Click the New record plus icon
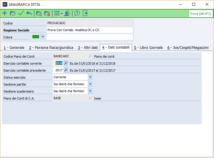Image resolution: width=214 pixels, height=158 pixels. (5, 13)
